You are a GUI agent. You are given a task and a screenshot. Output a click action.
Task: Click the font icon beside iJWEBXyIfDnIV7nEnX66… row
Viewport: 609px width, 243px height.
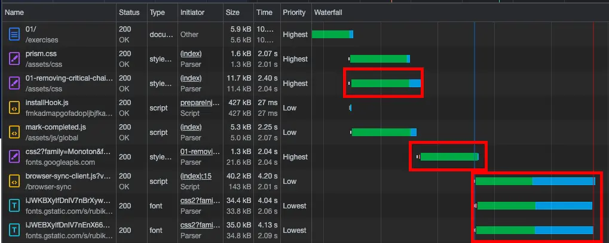(14, 230)
